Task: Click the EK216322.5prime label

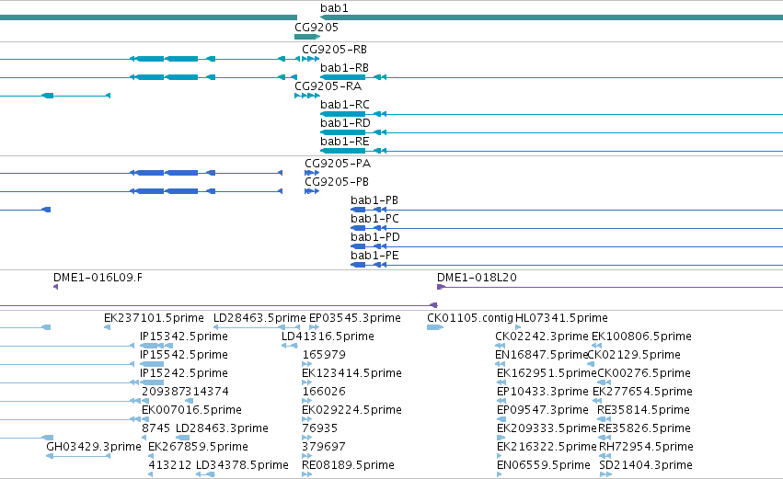Action: (x=547, y=448)
